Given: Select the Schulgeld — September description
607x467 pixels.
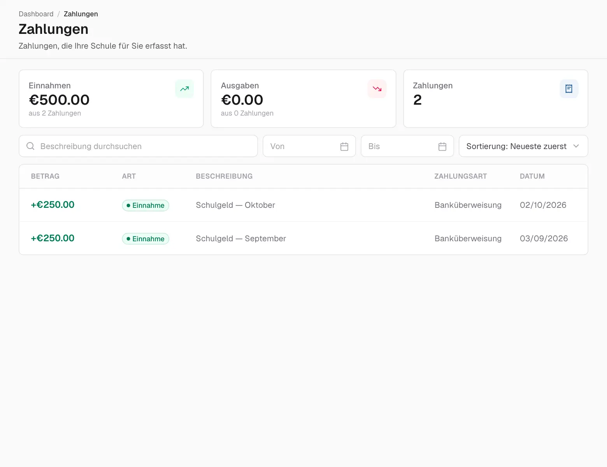Looking at the screenshot, I should click(241, 239).
